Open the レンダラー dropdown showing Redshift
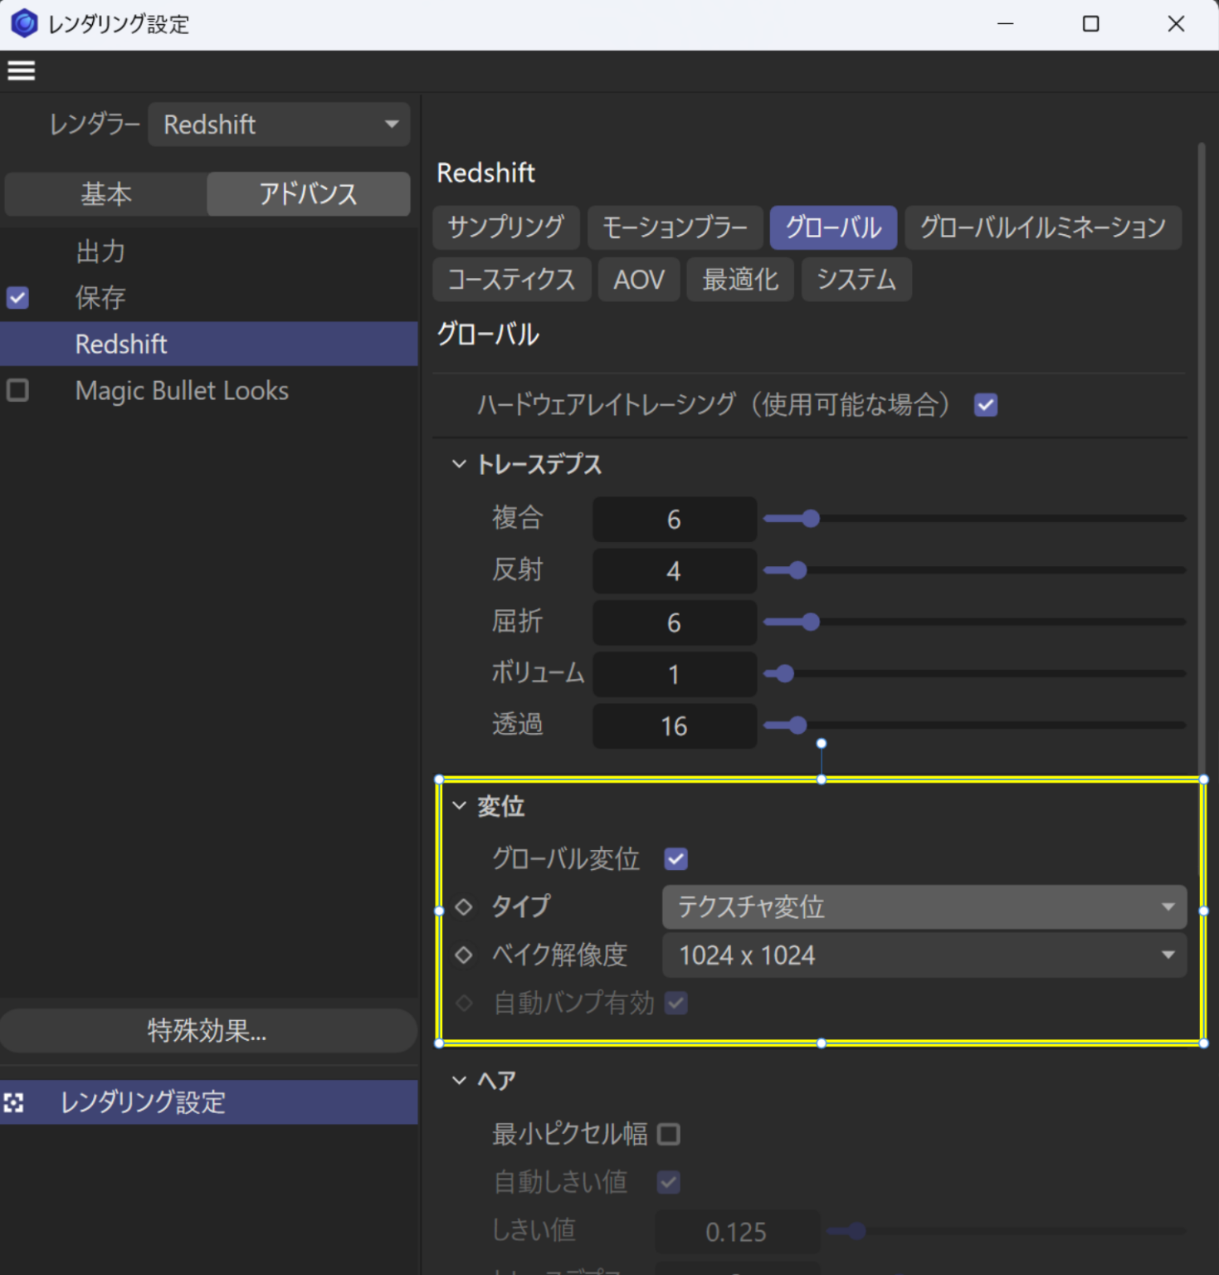Screen dimensions: 1219x1275 pos(279,125)
